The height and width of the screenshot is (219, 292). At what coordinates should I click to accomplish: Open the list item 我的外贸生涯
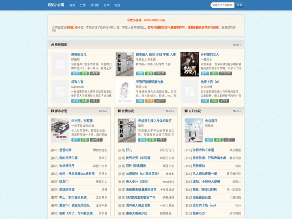(x=69, y=158)
